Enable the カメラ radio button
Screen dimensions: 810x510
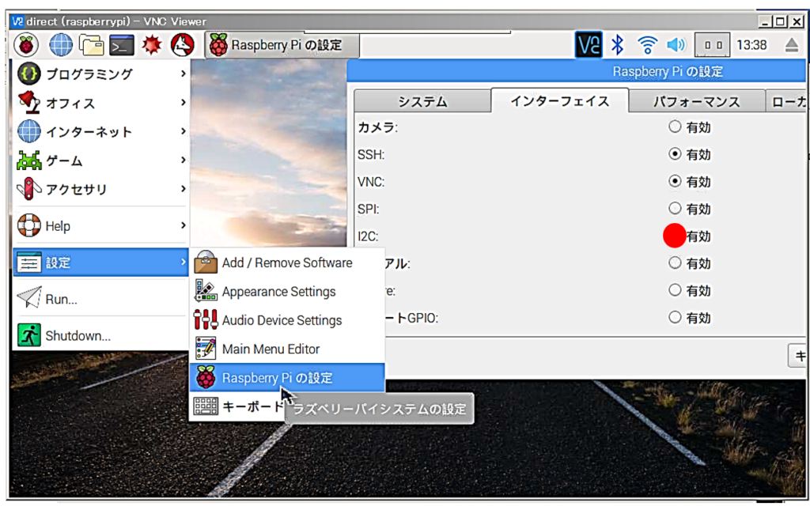click(x=675, y=127)
